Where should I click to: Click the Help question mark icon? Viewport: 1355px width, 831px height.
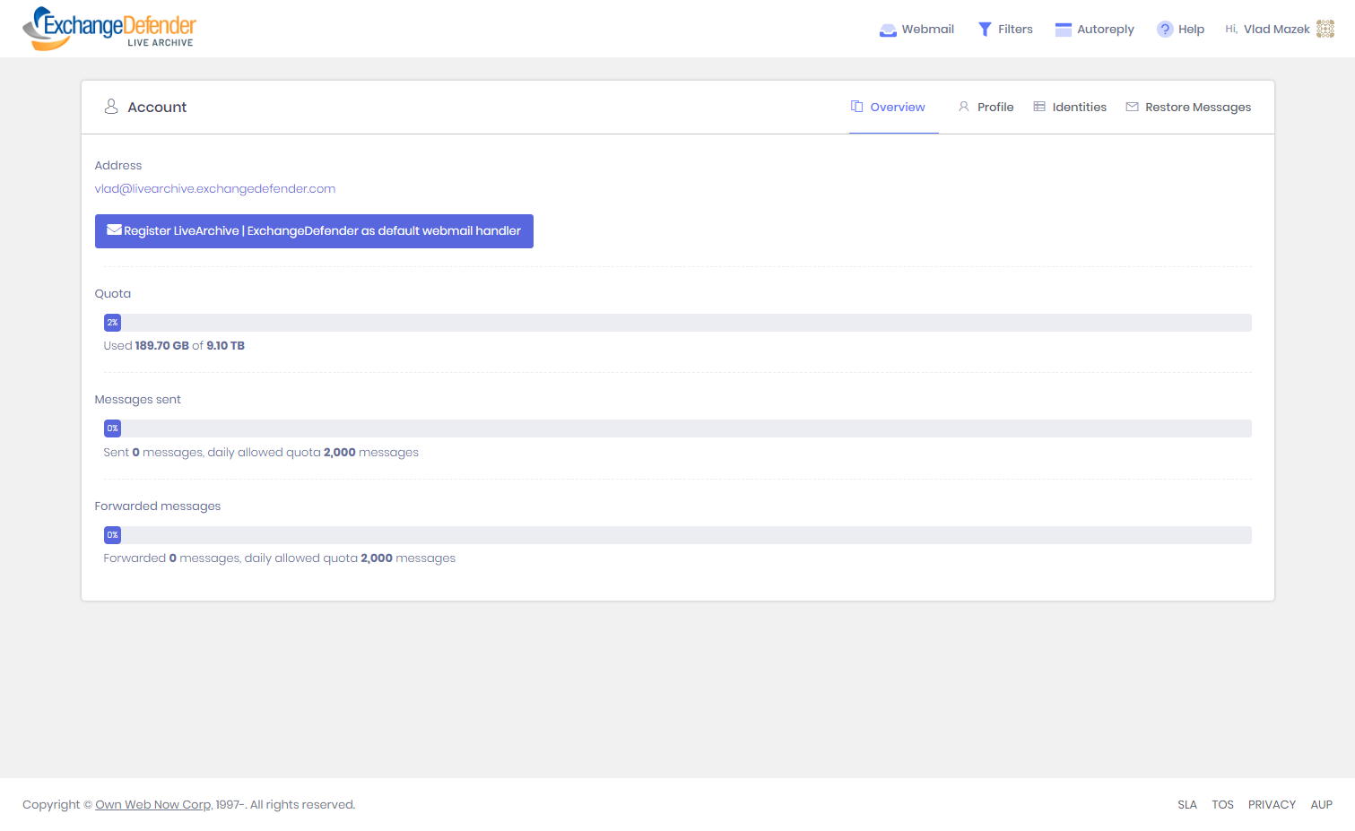[x=1164, y=30]
